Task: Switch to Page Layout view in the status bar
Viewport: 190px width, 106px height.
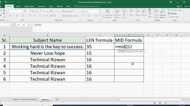Action: (x=160, y=103)
